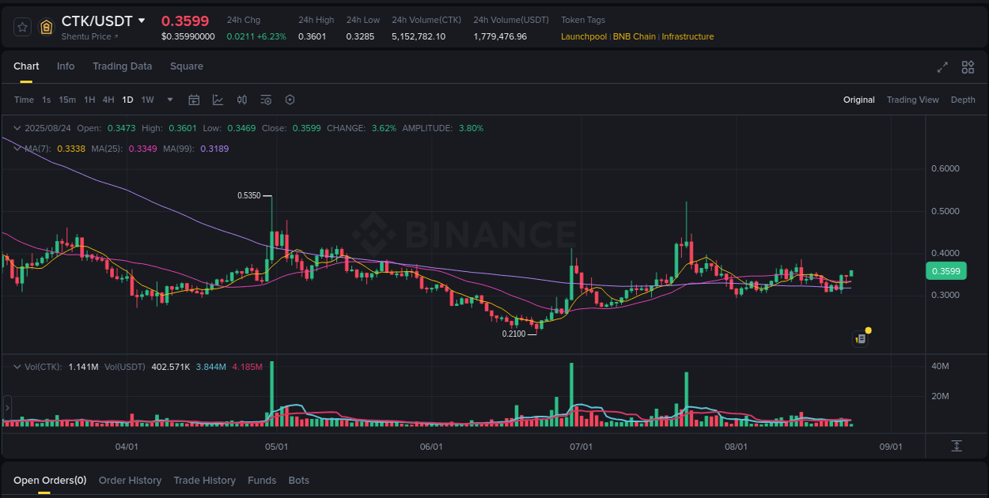This screenshot has width=989, height=498.
Task: Select the 1W timeframe
Action: (x=147, y=100)
